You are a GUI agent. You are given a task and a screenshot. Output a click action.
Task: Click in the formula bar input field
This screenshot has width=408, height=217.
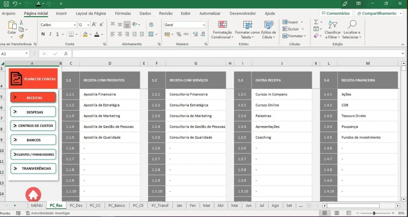236,54
